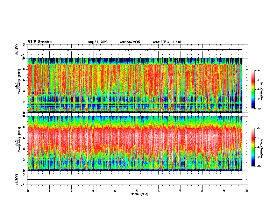
Task: Click the ch.1 voltage waveform trace
Action: click(x=135, y=50)
